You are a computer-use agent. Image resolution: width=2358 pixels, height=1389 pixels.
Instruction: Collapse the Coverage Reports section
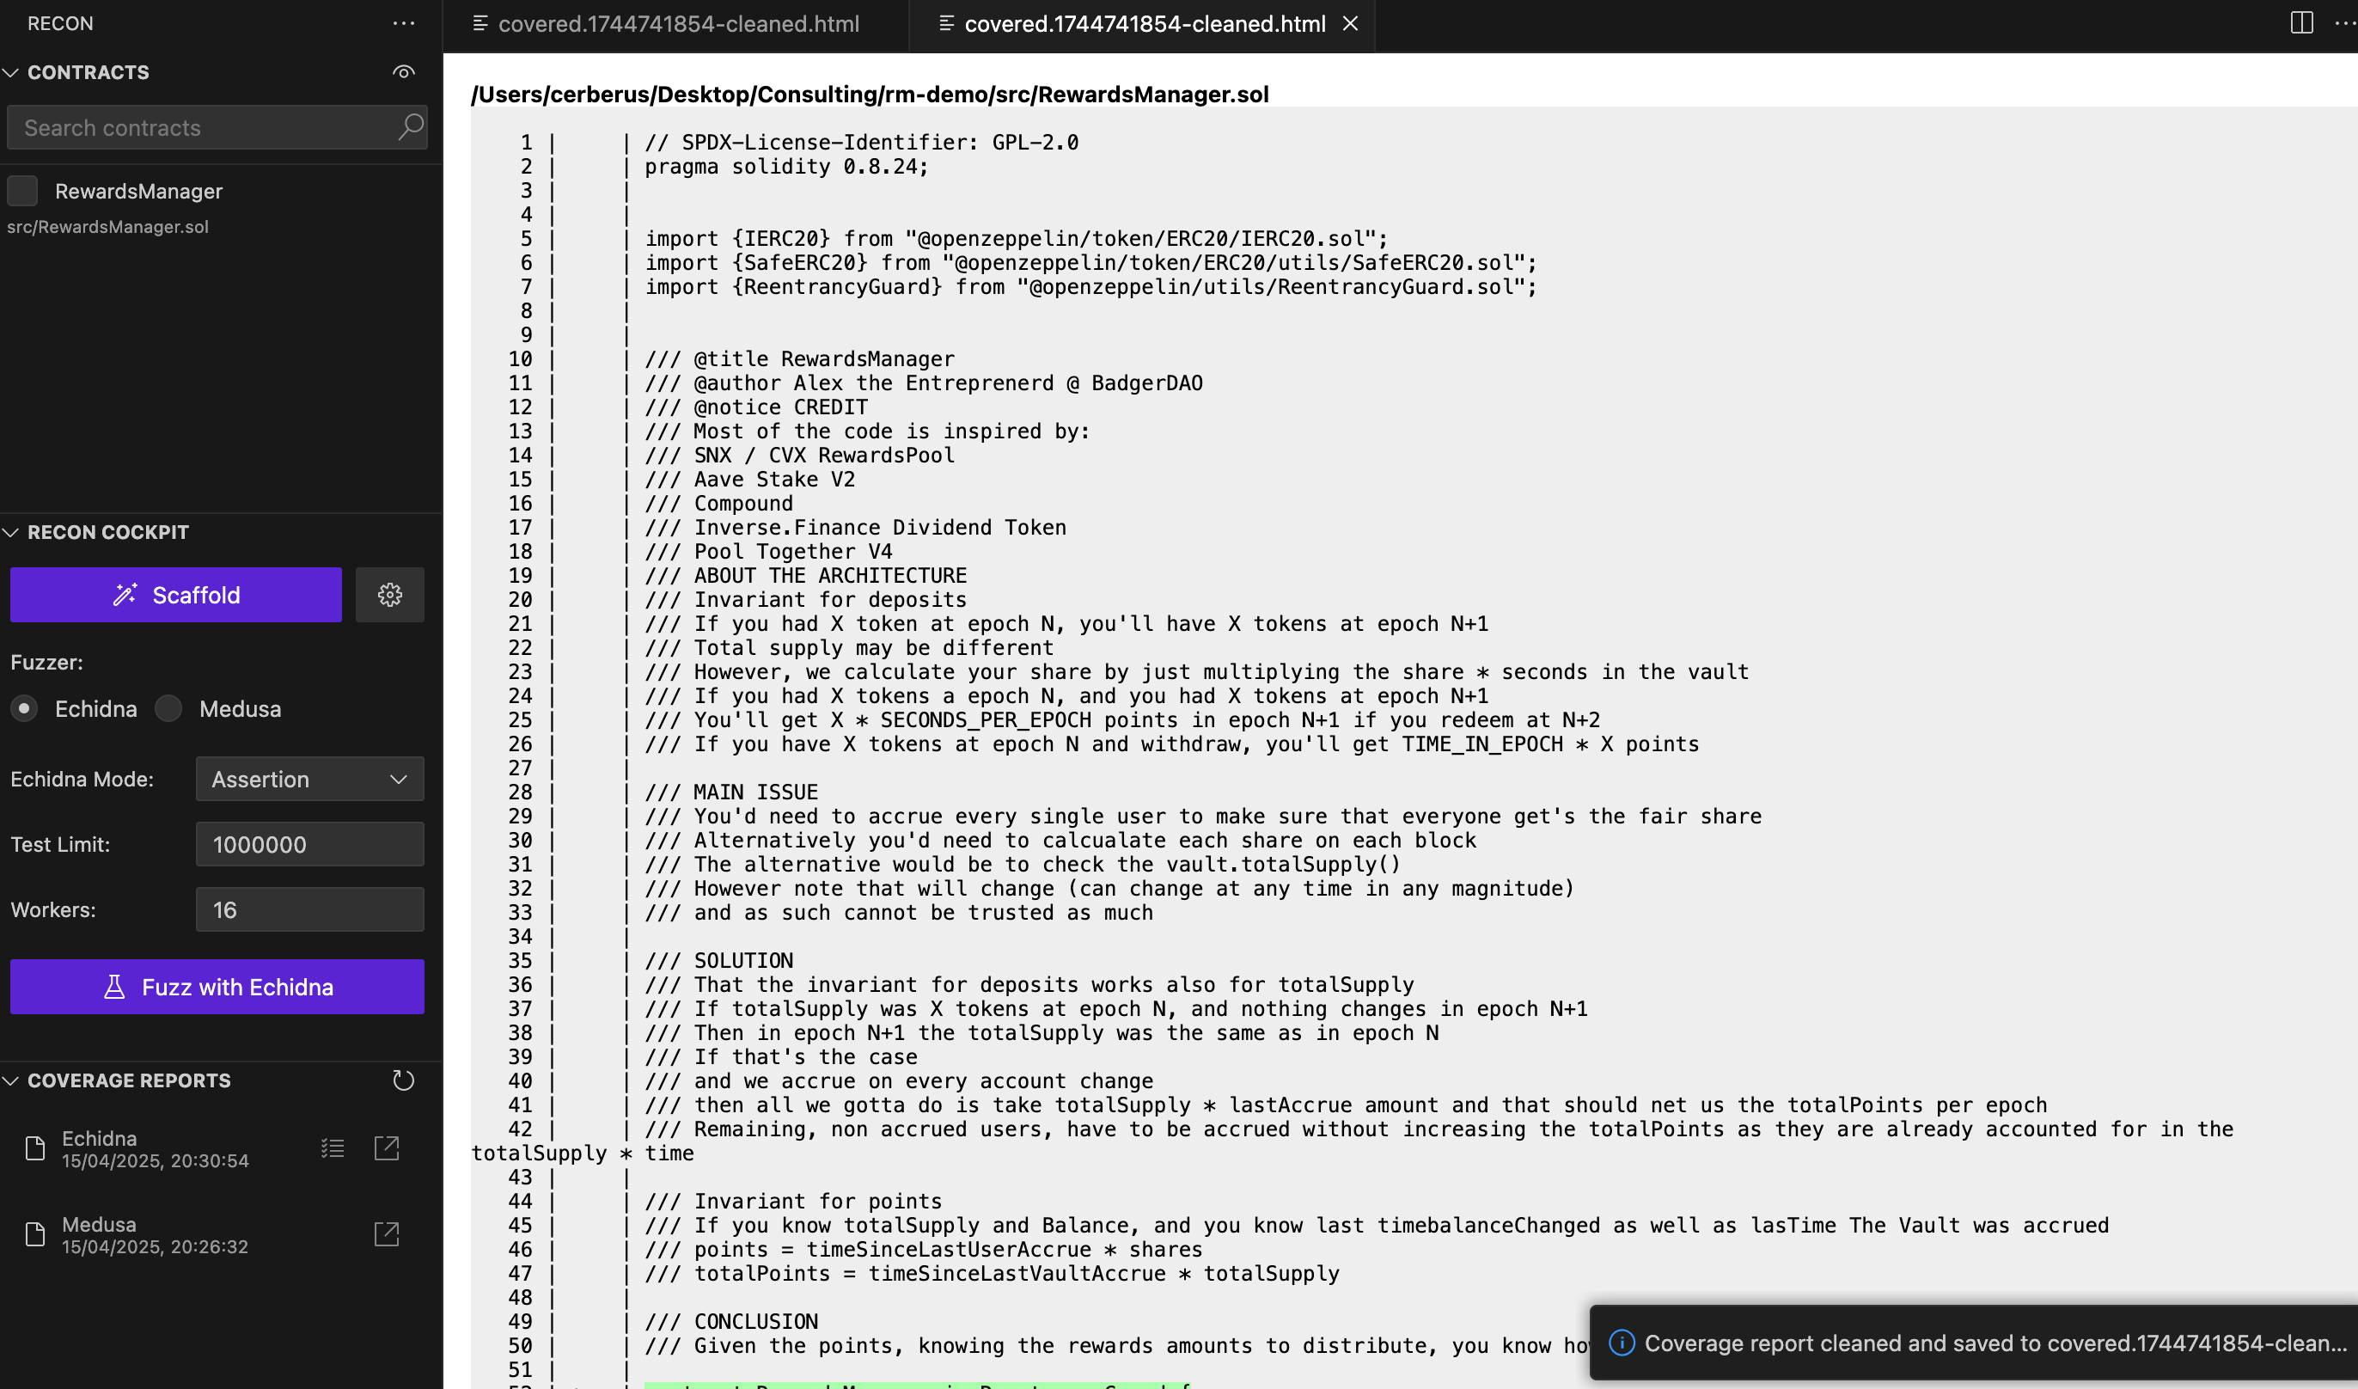coord(11,1080)
